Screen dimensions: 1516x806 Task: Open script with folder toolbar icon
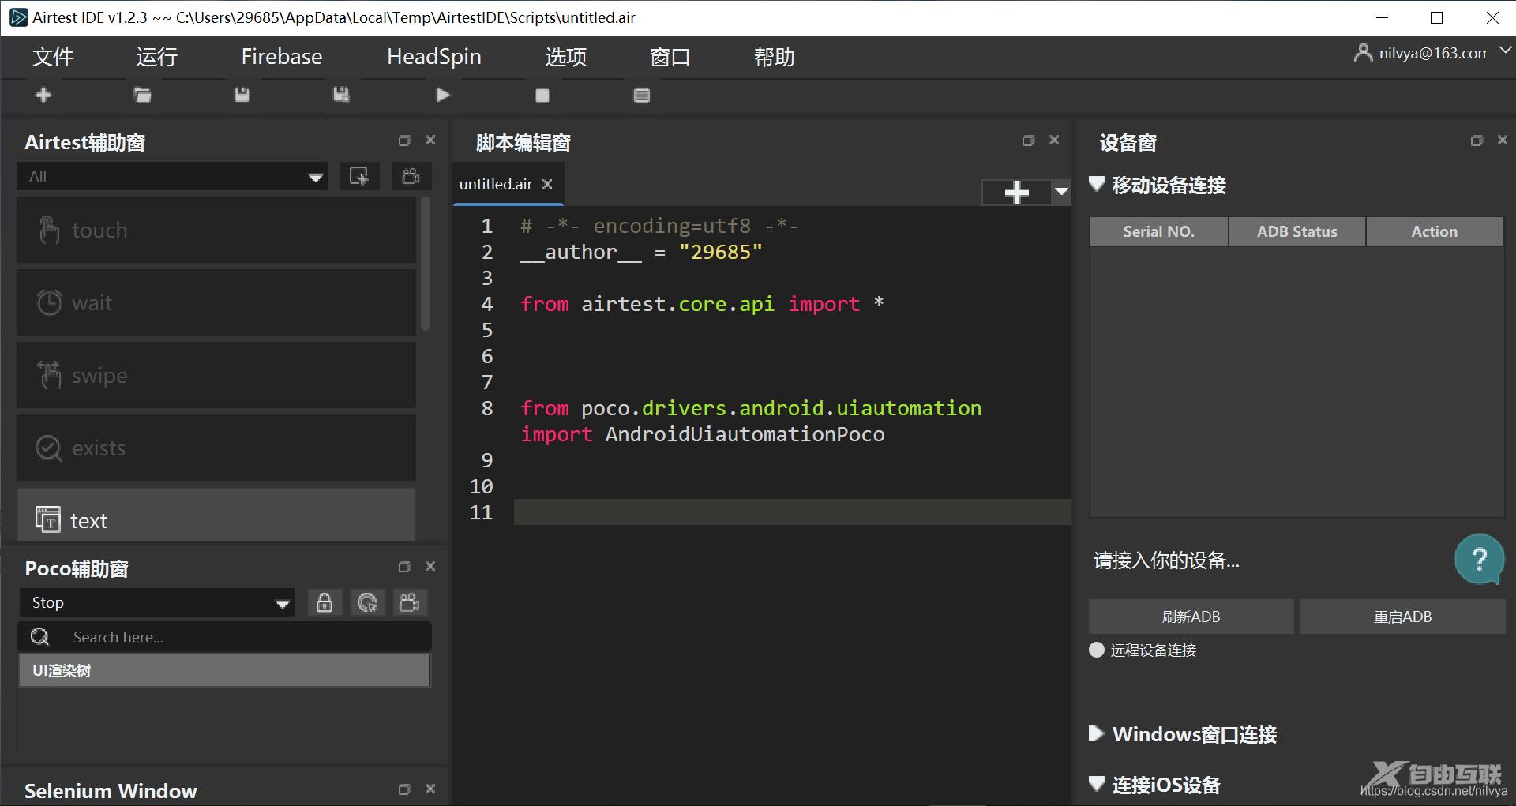142,95
